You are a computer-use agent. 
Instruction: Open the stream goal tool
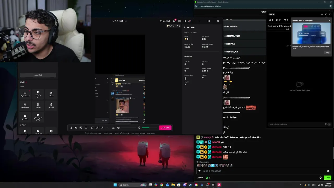click(51, 94)
